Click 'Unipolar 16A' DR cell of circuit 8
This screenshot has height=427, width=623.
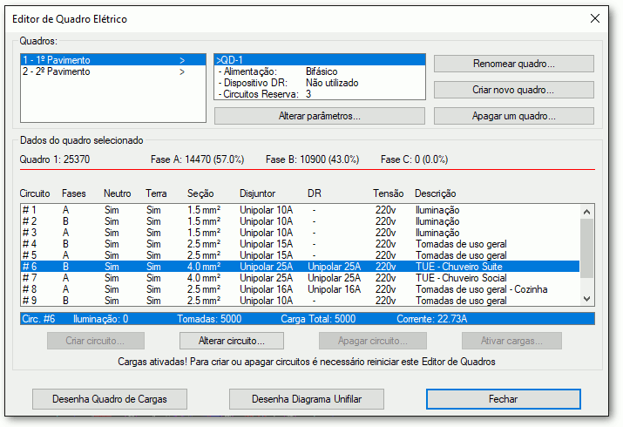click(x=334, y=289)
